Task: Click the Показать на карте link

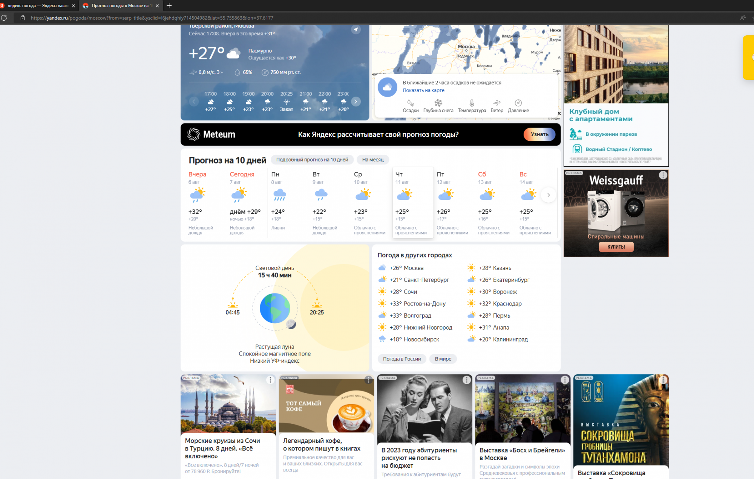Action: click(423, 90)
